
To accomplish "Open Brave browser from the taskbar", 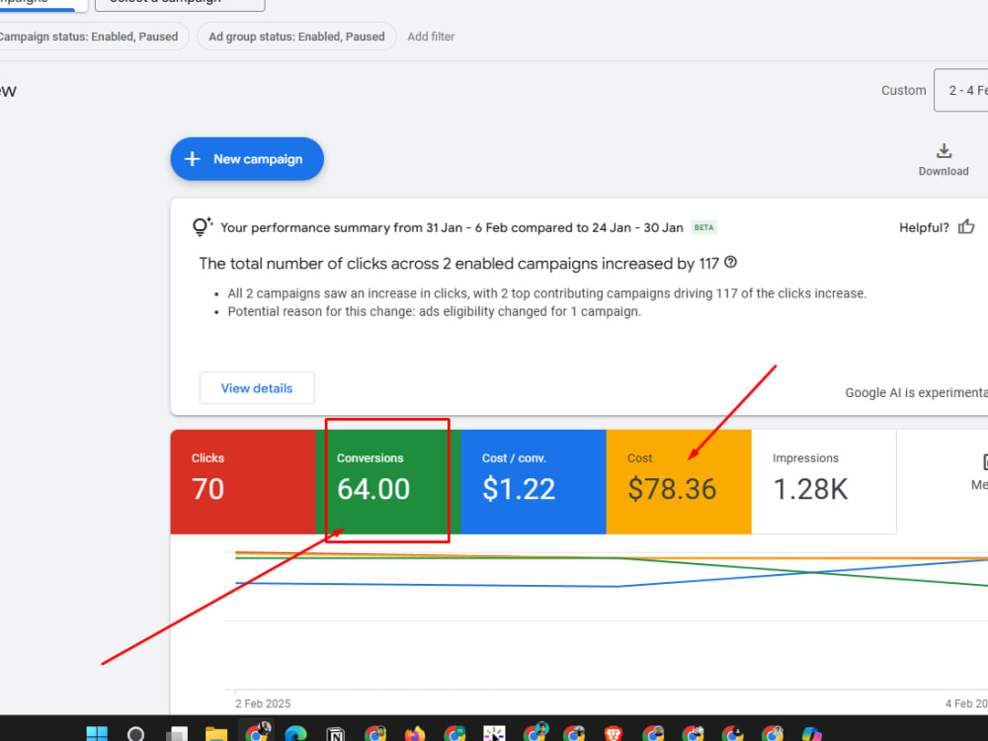I will point(614,734).
